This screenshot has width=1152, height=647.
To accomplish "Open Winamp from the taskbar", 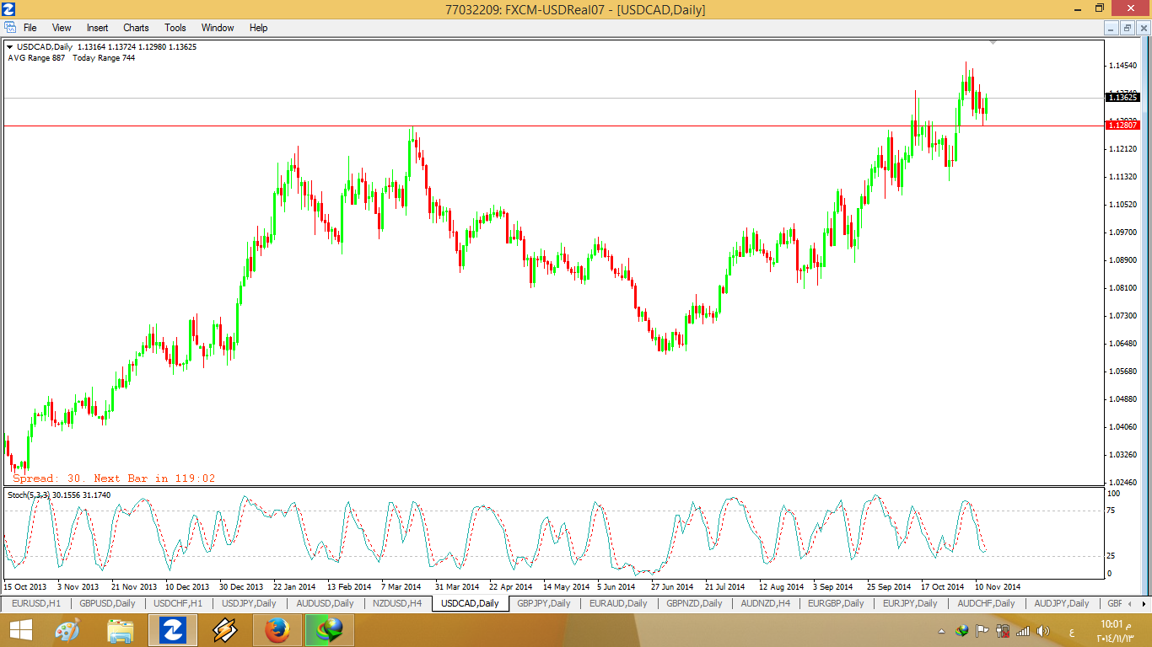I will click(225, 630).
